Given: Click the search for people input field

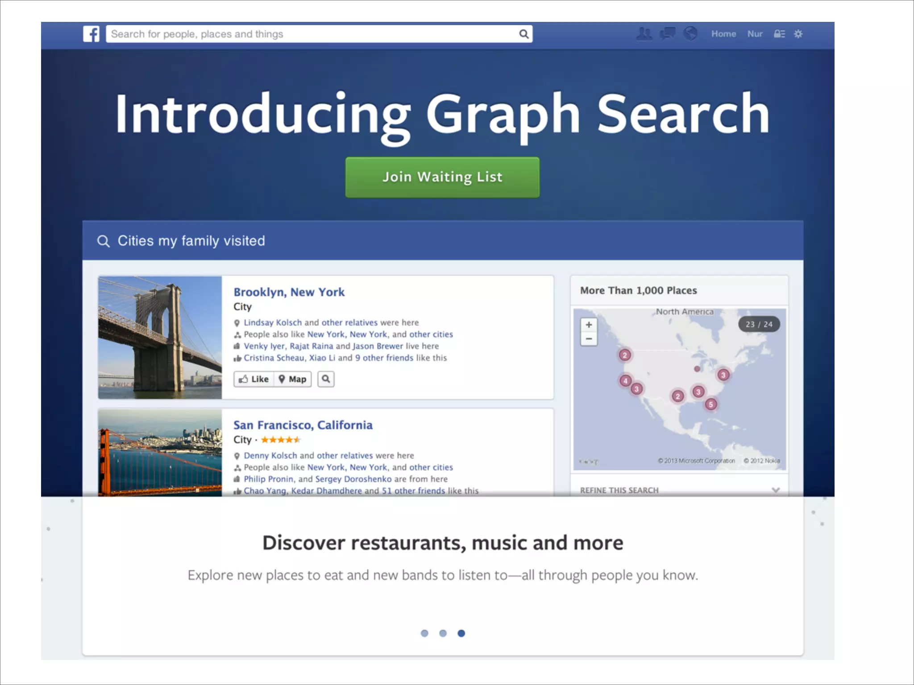Looking at the screenshot, I should [312, 34].
